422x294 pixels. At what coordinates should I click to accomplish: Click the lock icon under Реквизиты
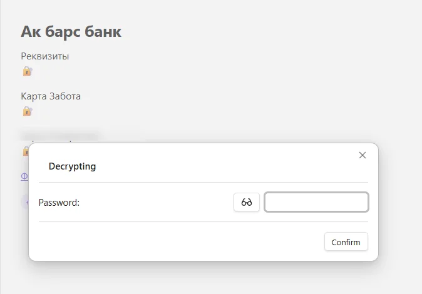coord(28,71)
